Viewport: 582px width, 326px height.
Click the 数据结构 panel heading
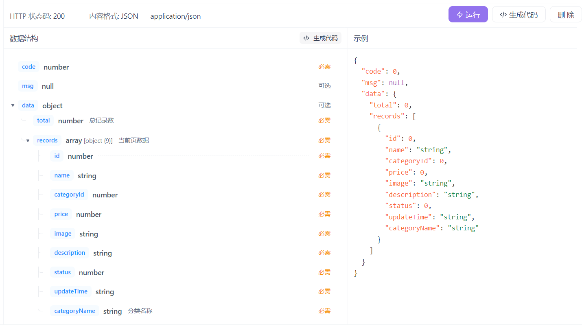(x=24, y=38)
